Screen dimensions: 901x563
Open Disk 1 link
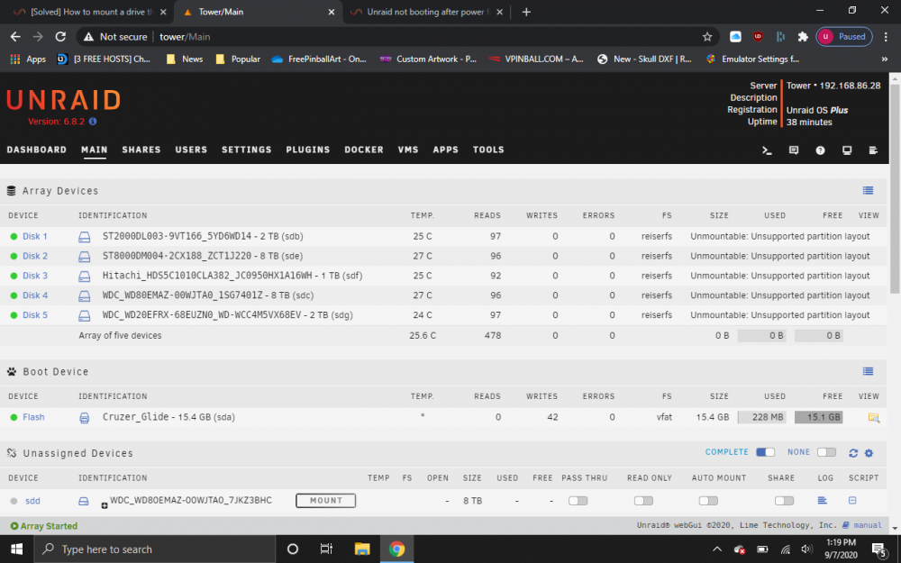click(x=34, y=236)
